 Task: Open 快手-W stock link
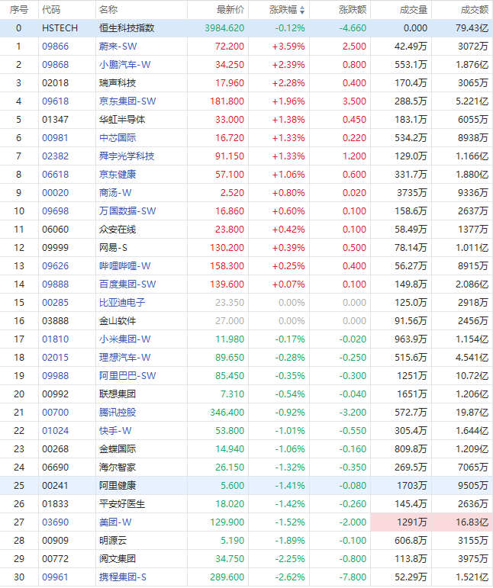(115, 431)
